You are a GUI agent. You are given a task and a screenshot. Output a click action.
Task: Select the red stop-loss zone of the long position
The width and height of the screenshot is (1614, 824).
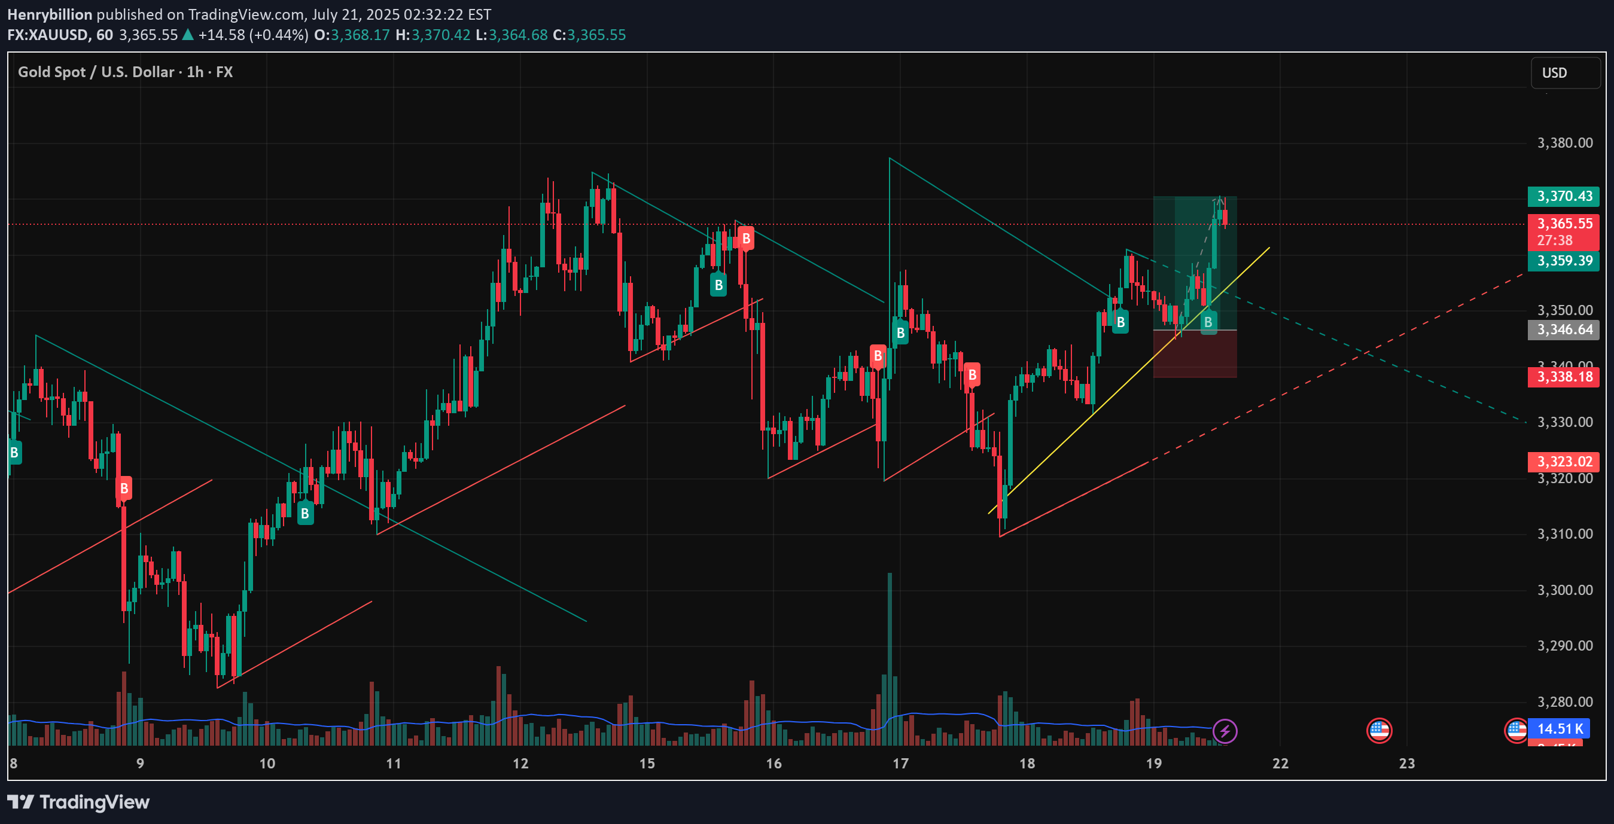pyautogui.click(x=1195, y=354)
